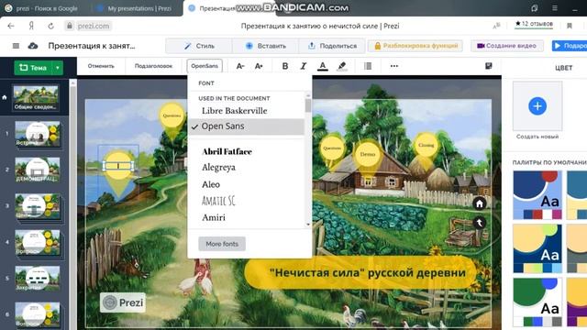Click the presentation name in header
587x330 pixels.
click(92, 46)
